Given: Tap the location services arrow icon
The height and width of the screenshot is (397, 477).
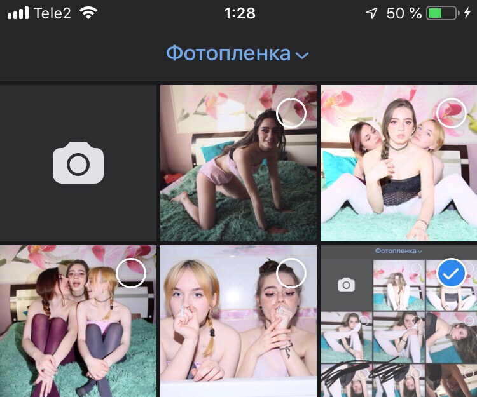Looking at the screenshot, I should tap(371, 13).
